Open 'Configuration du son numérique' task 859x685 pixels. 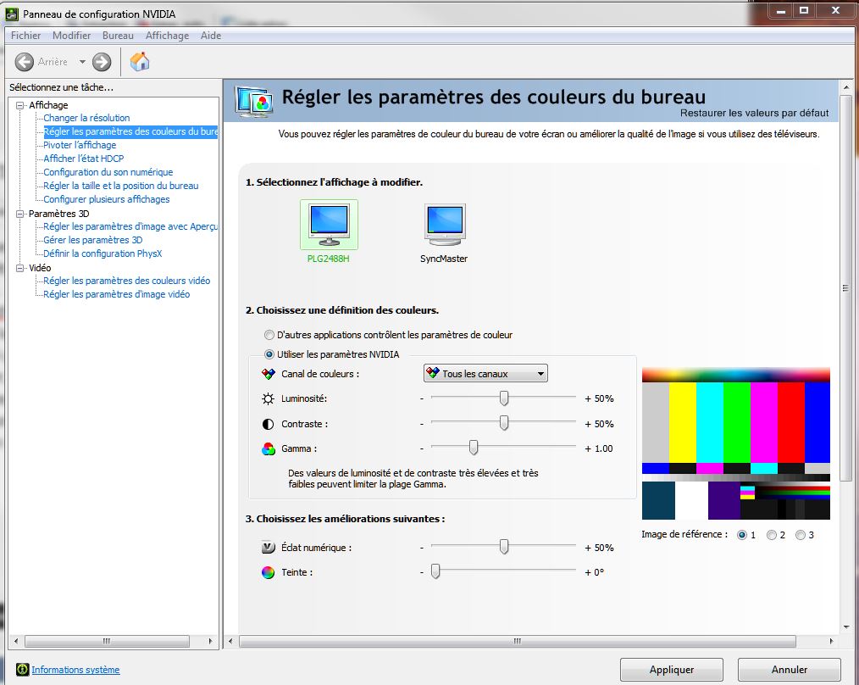(108, 172)
